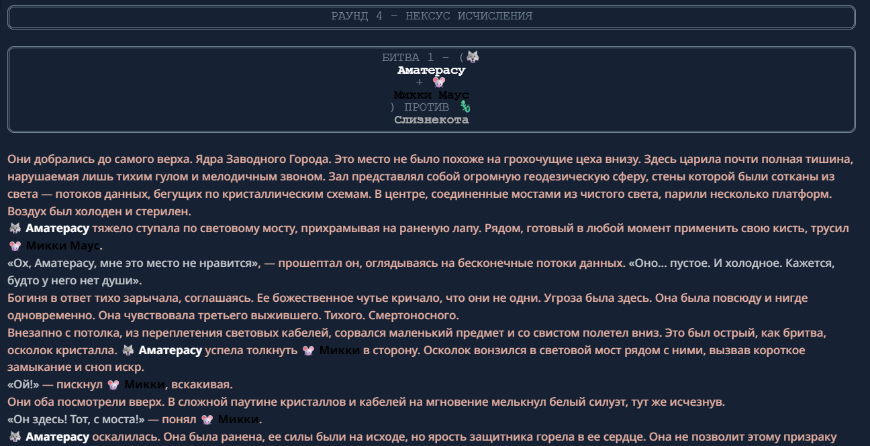This screenshot has width=870, height=446.
Task: Click the name 'Микки' before ', вскакивая'
Action: 145,385
